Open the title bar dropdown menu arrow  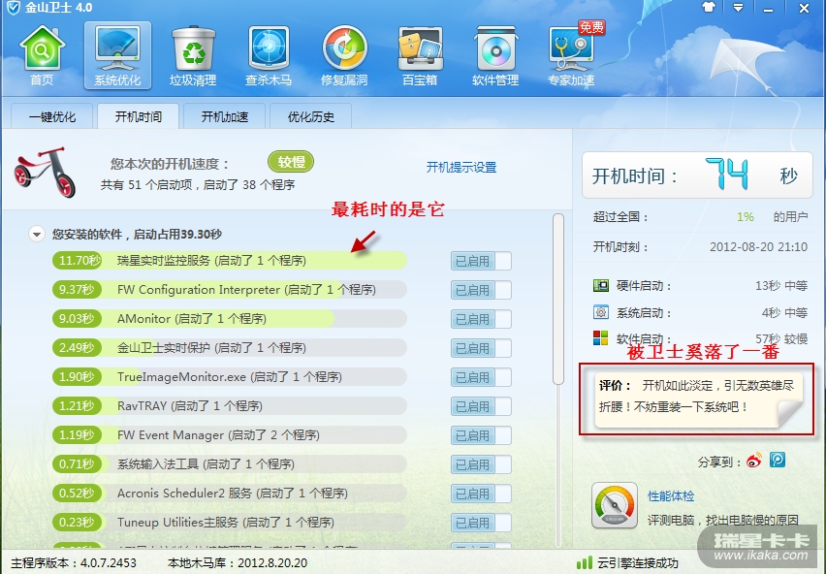pos(738,8)
